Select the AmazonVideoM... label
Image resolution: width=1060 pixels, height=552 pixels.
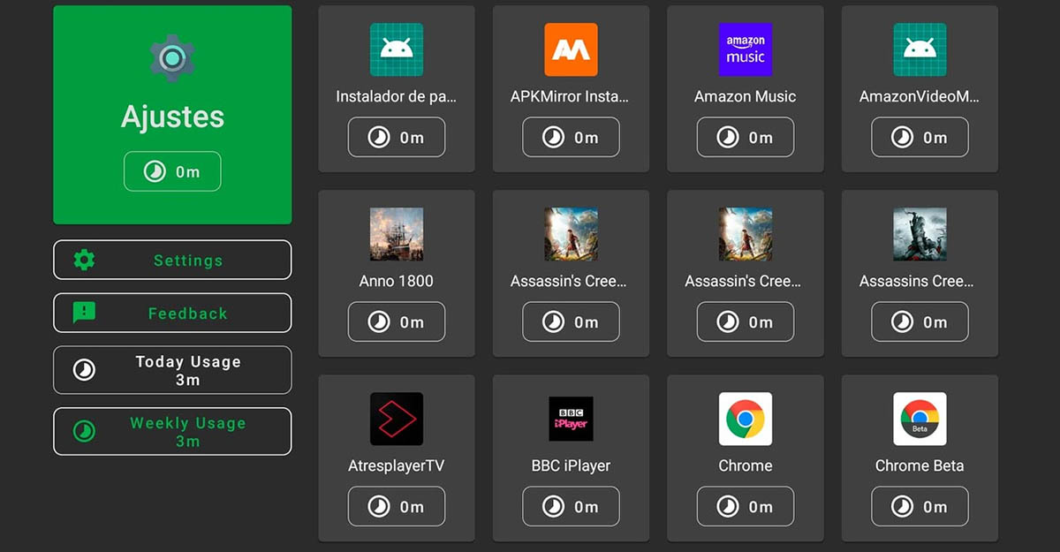coord(920,96)
